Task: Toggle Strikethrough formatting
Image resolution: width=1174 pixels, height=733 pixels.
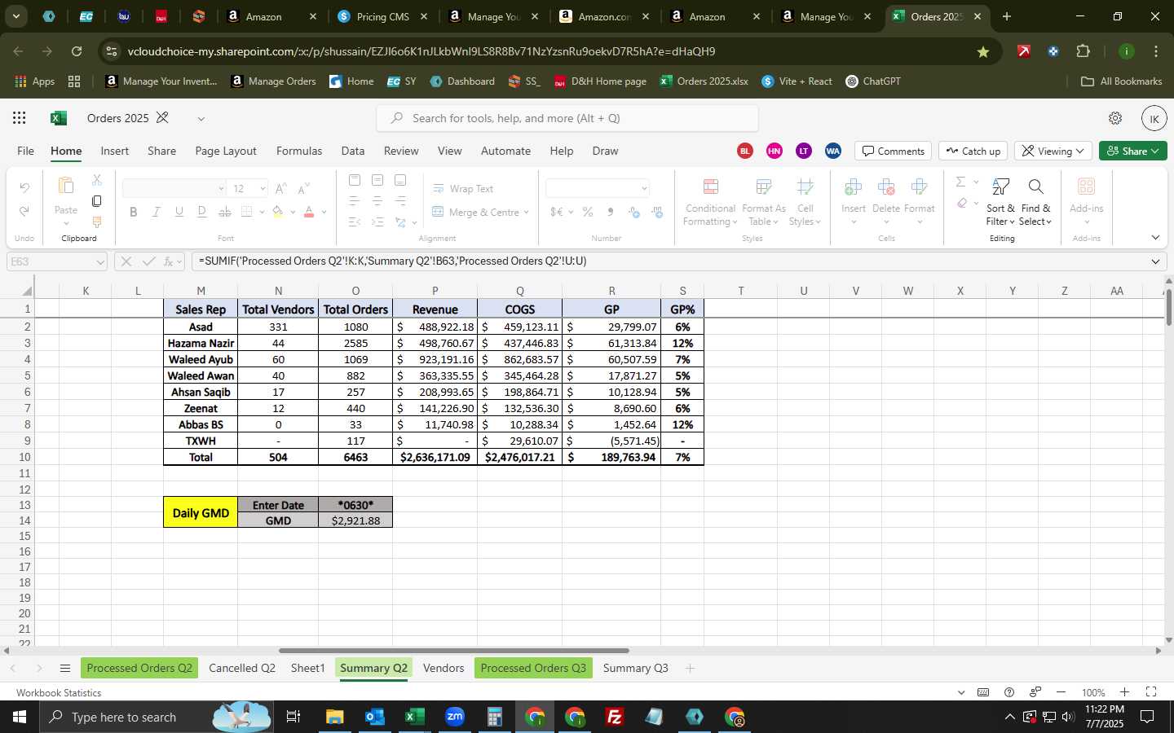Action: (x=224, y=212)
